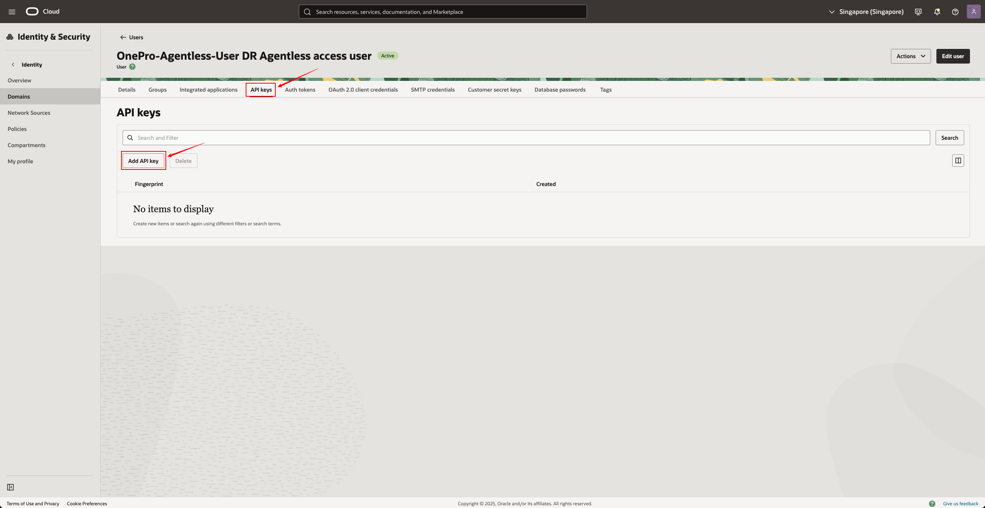Image resolution: width=985 pixels, height=508 pixels.
Task: Open the user profile avatar
Action: (x=973, y=12)
